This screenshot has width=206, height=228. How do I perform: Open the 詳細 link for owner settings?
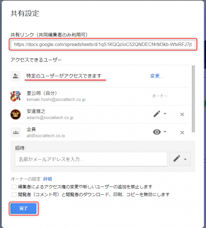click(x=48, y=179)
